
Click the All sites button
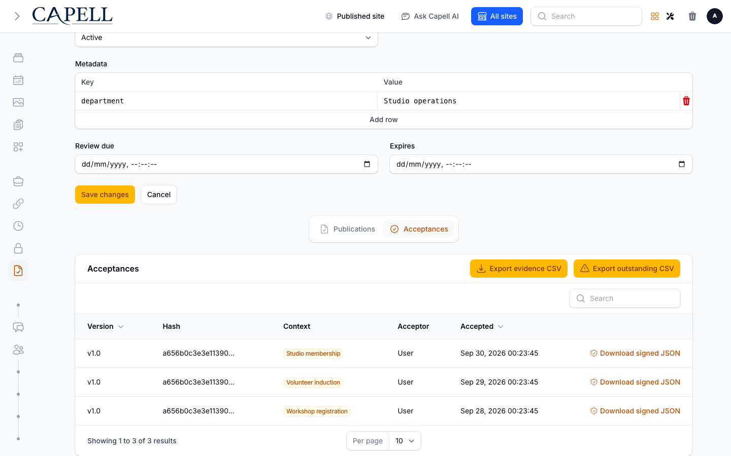[x=497, y=16]
